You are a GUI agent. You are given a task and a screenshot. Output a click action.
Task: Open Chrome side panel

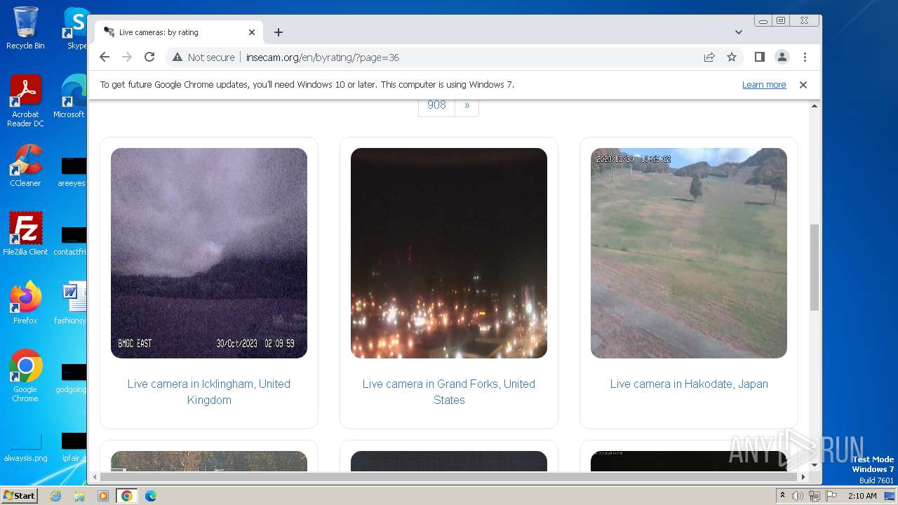click(x=759, y=58)
